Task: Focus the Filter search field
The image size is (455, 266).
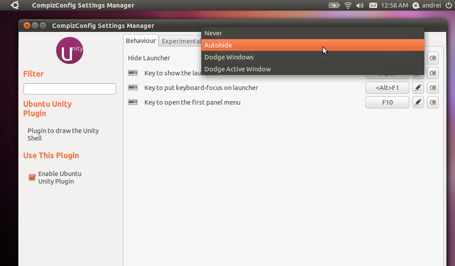Action: pos(70,89)
